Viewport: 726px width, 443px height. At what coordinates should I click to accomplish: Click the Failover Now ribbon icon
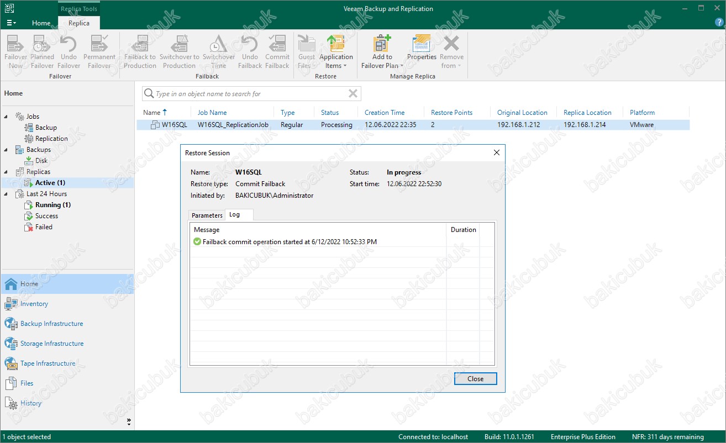click(x=15, y=52)
